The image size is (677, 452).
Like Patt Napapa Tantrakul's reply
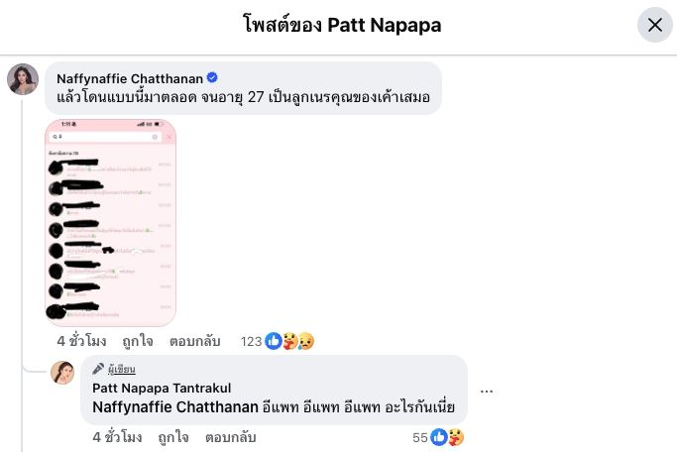(x=173, y=437)
